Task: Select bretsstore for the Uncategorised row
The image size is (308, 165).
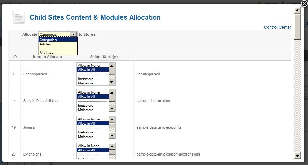Action: 86,79
